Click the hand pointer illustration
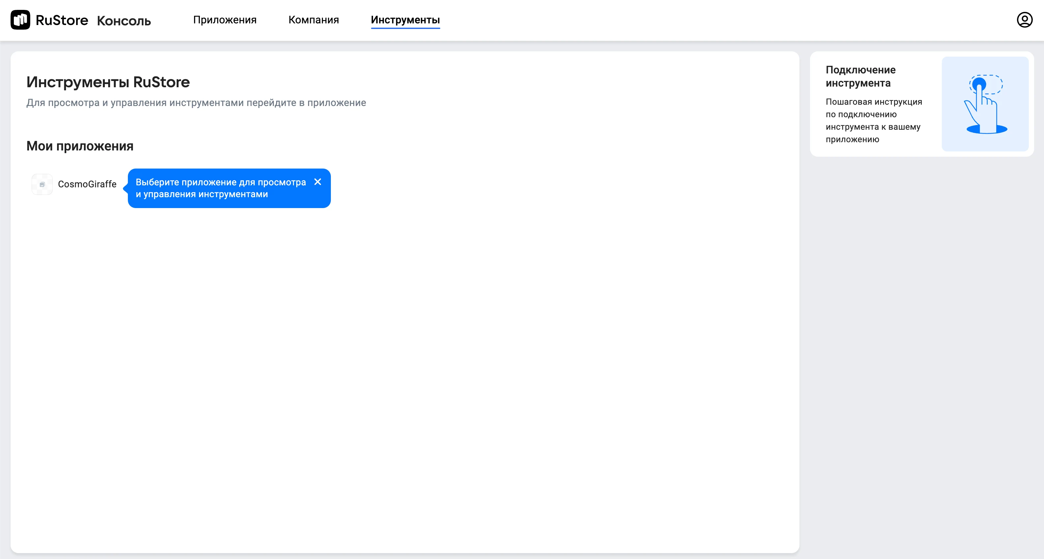Screen dimensions: 1044x559 [x=985, y=104]
